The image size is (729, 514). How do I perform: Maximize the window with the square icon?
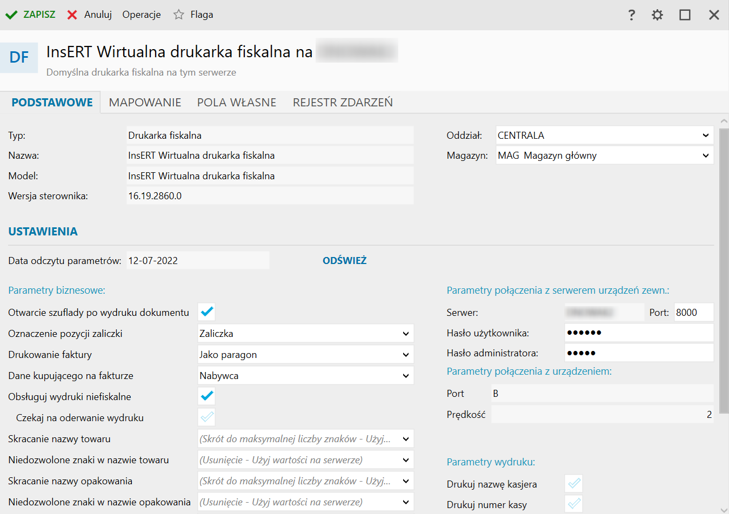685,15
